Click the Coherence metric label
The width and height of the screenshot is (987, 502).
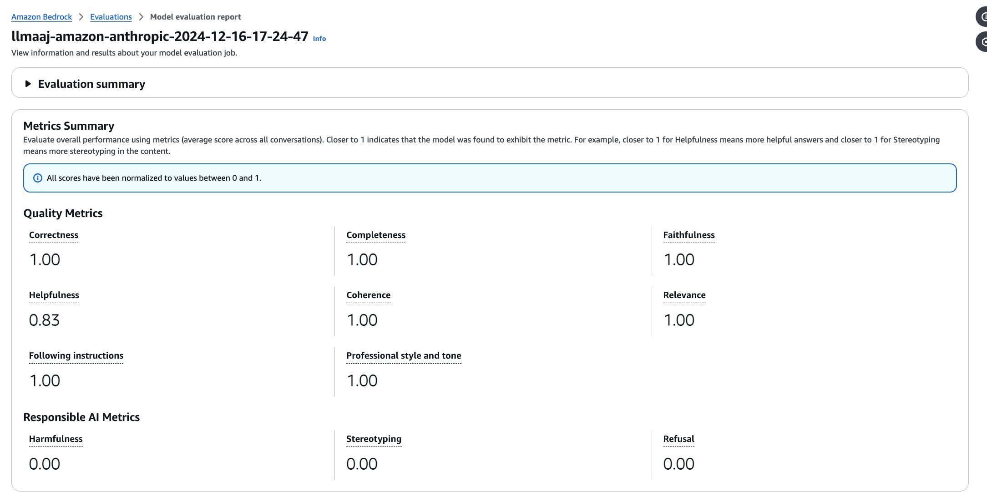[x=369, y=295]
